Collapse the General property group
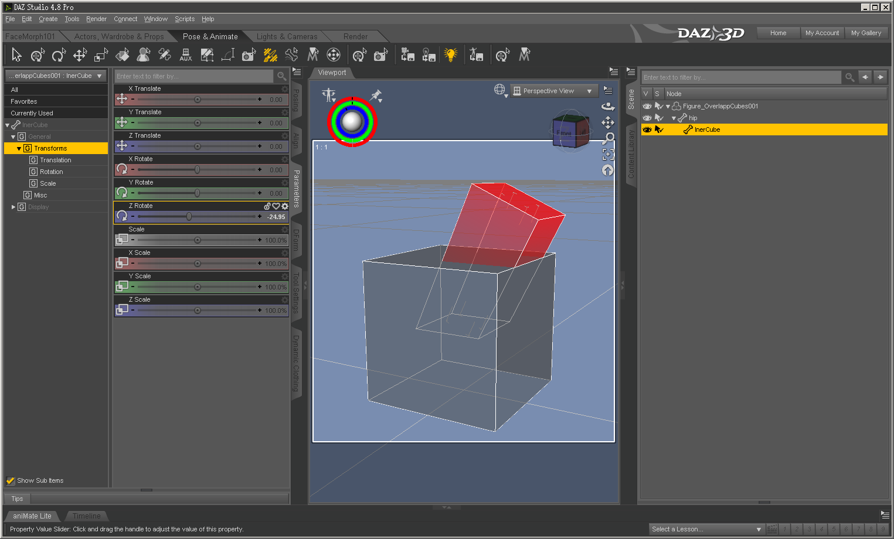The height and width of the screenshot is (539, 894). [x=13, y=137]
